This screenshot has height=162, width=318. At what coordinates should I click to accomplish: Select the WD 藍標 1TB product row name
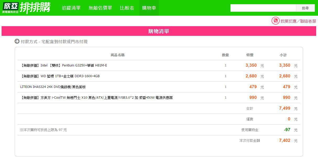pyautogui.click(x=60, y=76)
